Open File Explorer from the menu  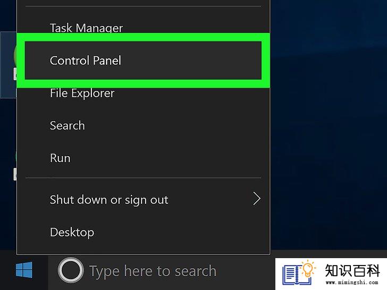82,93
